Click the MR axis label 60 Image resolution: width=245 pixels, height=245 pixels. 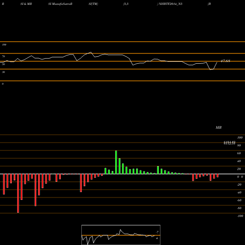pyautogui.click(x=239, y=153)
